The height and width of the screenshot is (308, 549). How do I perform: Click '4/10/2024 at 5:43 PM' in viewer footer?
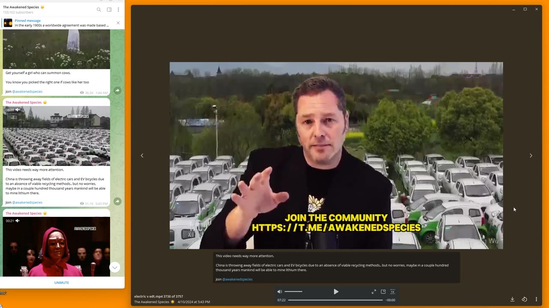click(x=194, y=302)
